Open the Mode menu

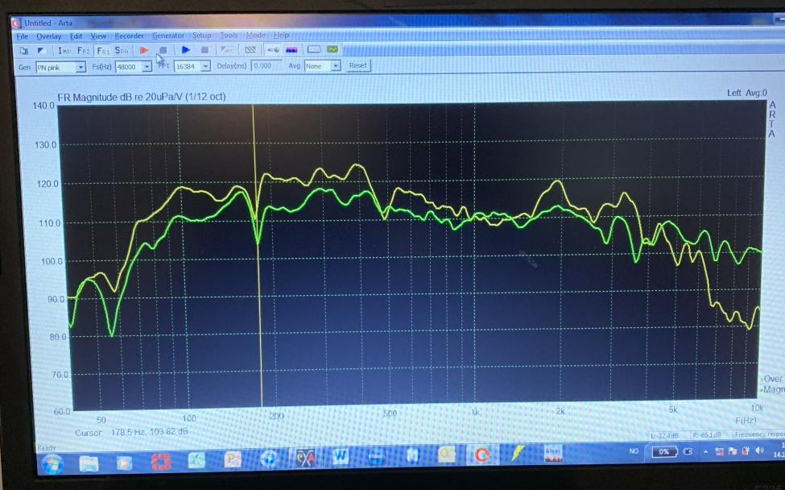coord(255,35)
